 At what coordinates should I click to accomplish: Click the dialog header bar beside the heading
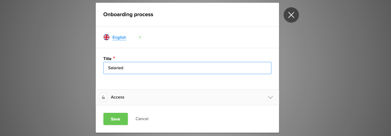(220, 14)
